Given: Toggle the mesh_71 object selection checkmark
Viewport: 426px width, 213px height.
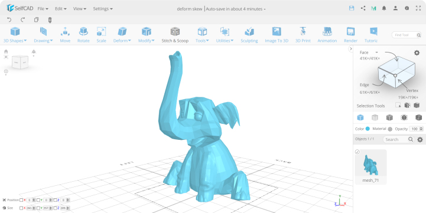Looking at the screenshot, I should 357,152.
